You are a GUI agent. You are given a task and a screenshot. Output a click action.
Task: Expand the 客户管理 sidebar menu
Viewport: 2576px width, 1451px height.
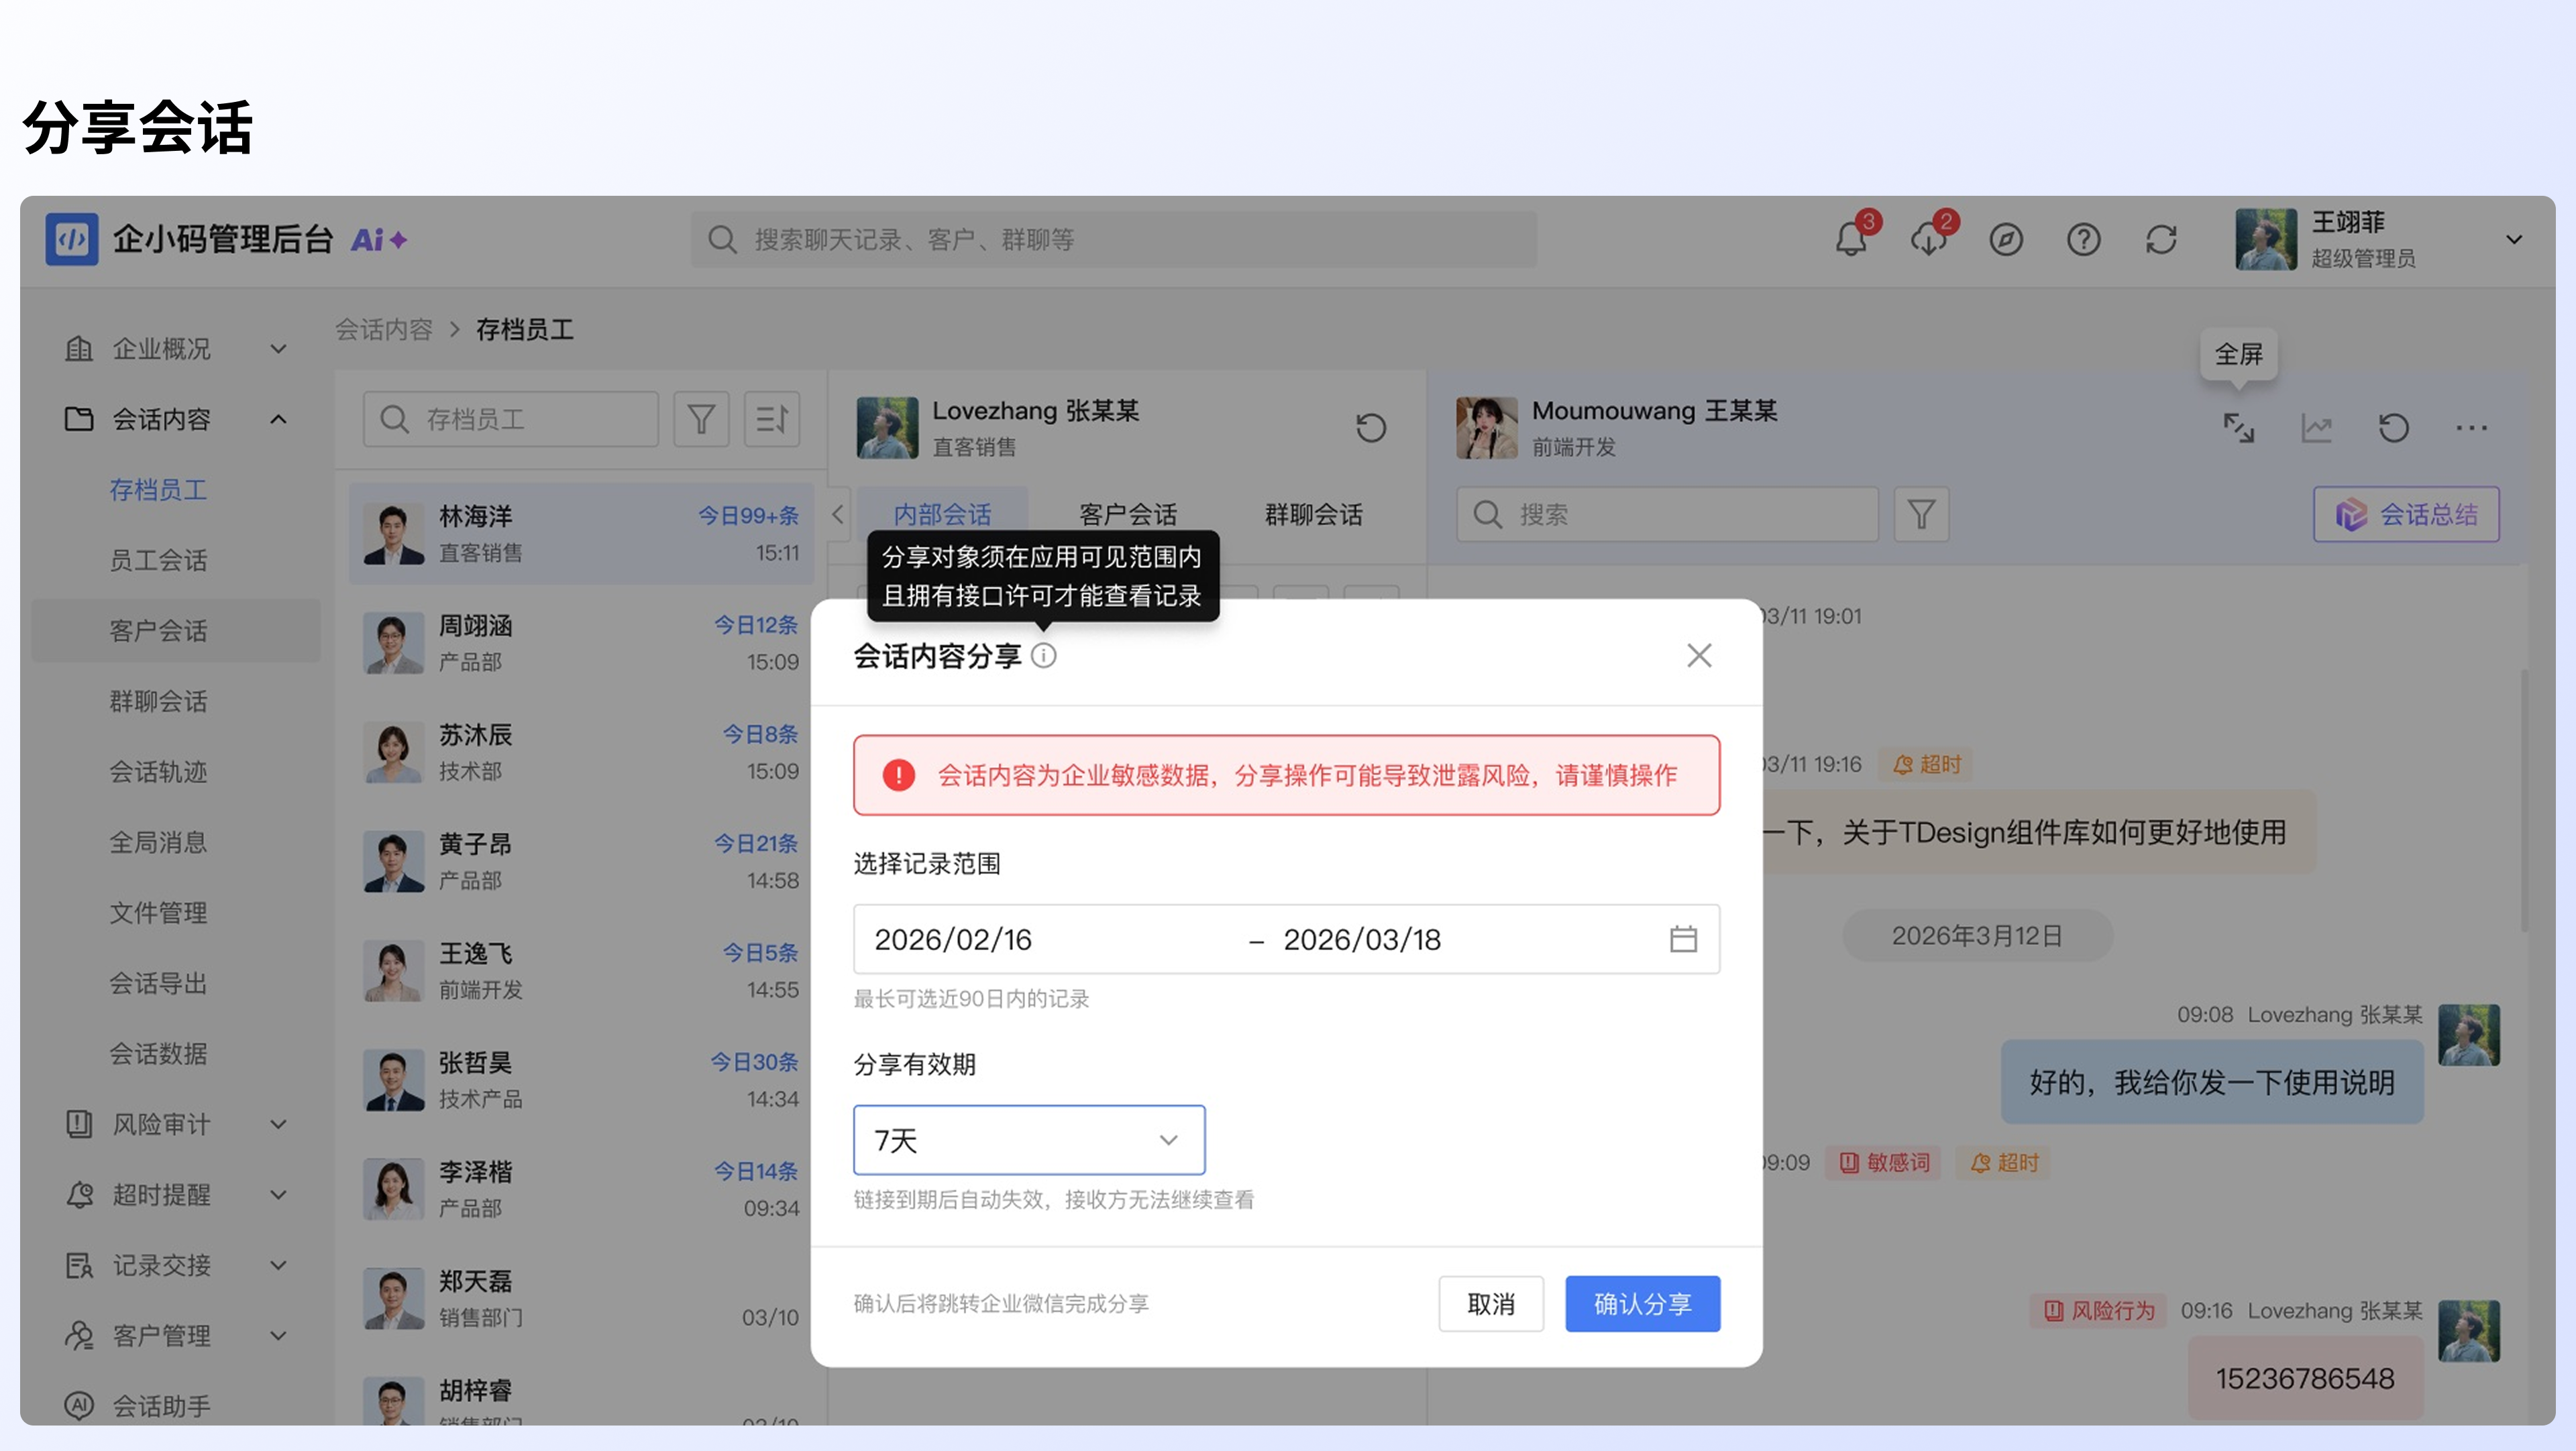[x=278, y=1335]
